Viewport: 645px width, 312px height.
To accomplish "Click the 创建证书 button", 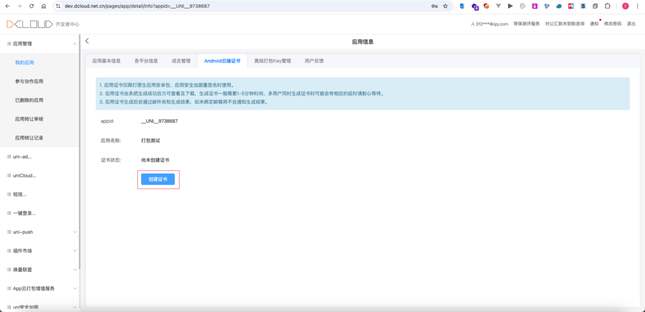I will click(158, 179).
